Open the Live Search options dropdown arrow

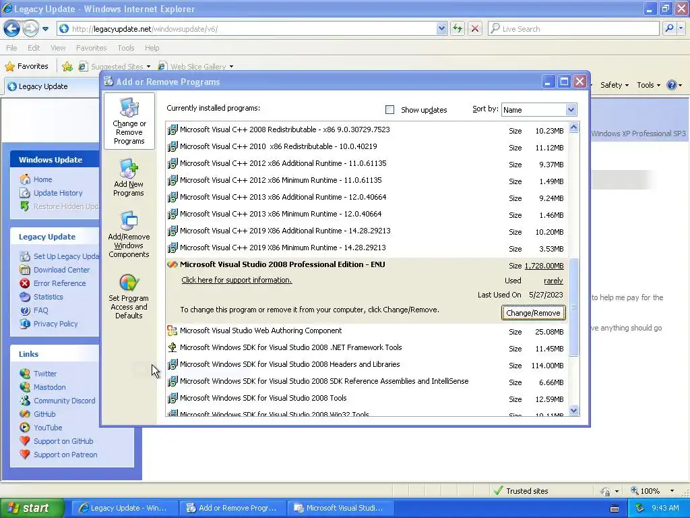[x=681, y=28]
